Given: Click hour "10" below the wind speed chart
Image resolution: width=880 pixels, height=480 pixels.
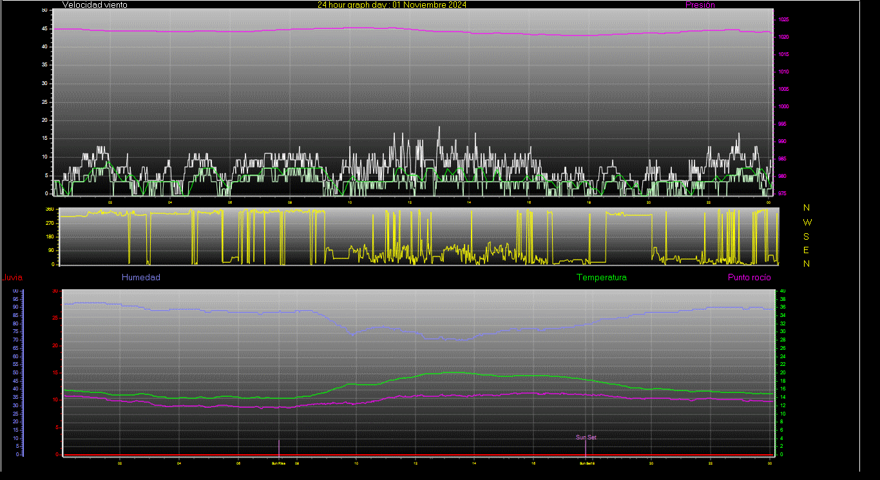Looking at the screenshot, I should 350,202.
